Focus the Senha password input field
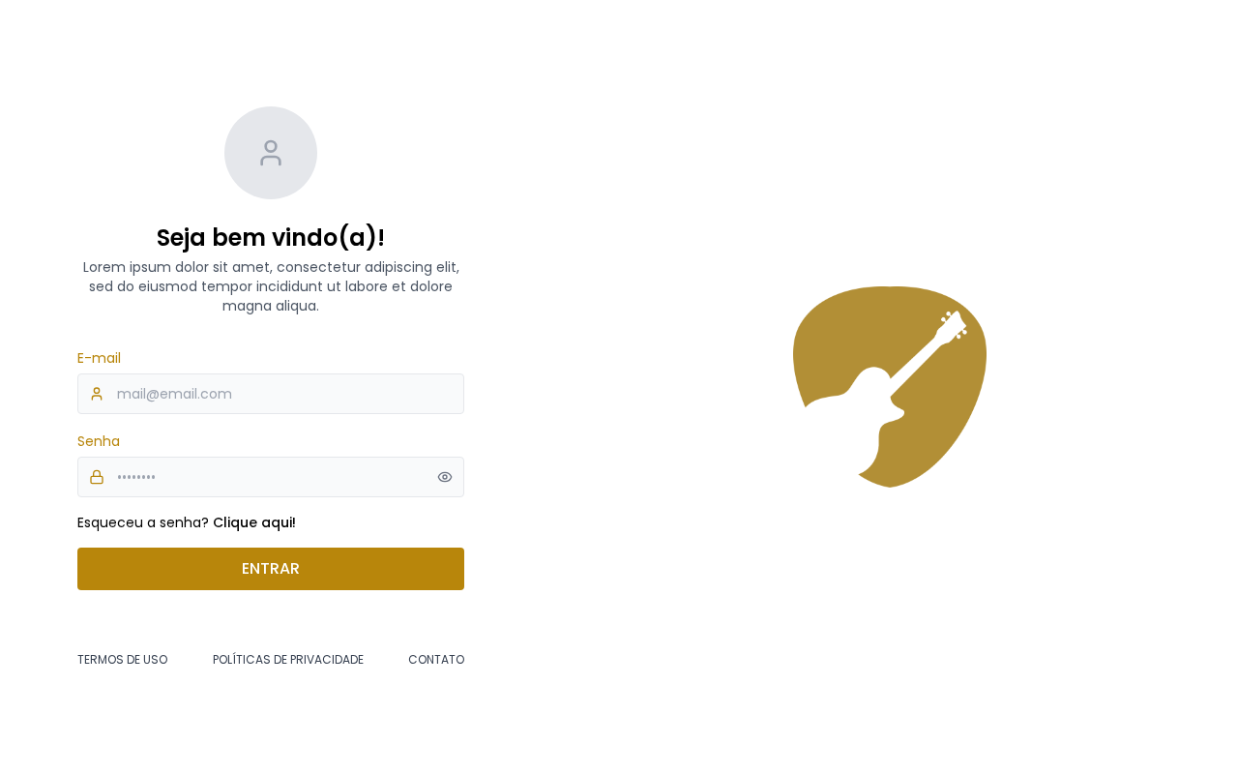1238x774 pixels. [271, 477]
